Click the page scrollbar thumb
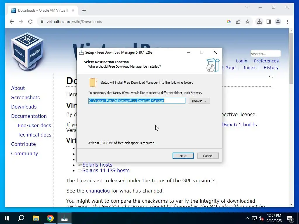This screenshot has height=224, width=299. [291, 58]
